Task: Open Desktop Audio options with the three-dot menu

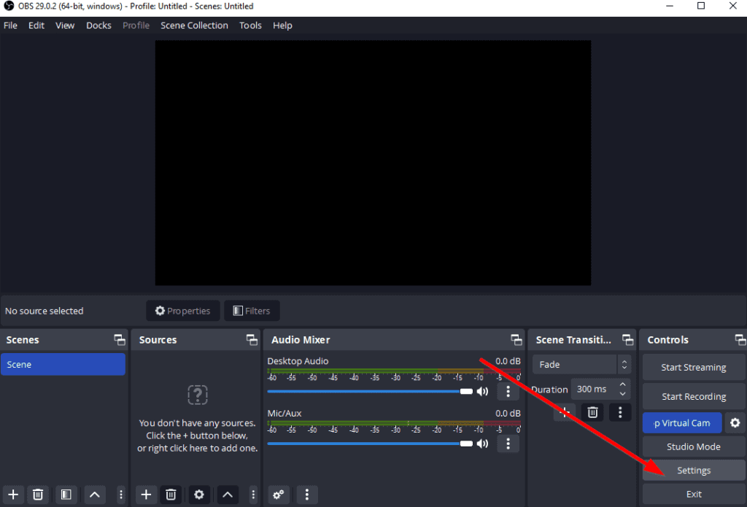Action: point(508,391)
